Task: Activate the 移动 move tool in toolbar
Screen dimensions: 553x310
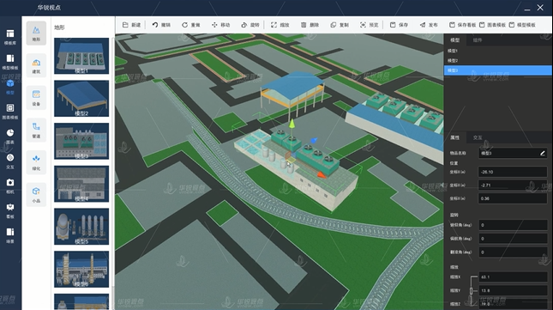Action: pyautogui.click(x=220, y=25)
